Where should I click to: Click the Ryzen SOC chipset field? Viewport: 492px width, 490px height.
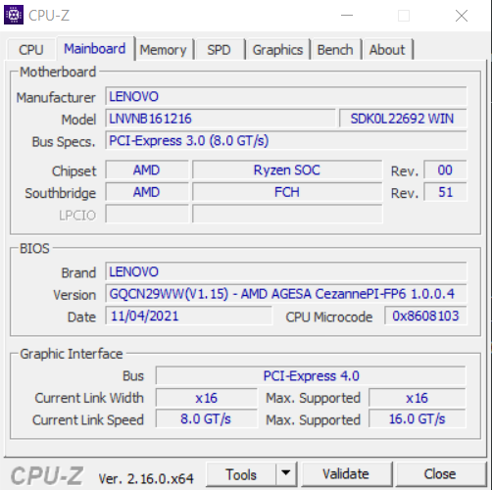pyautogui.click(x=287, y=170)
